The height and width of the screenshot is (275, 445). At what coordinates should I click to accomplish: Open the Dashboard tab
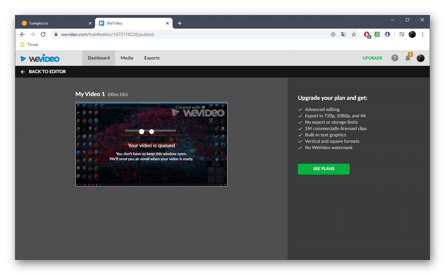pyautogui.click(x=98, y=58)
